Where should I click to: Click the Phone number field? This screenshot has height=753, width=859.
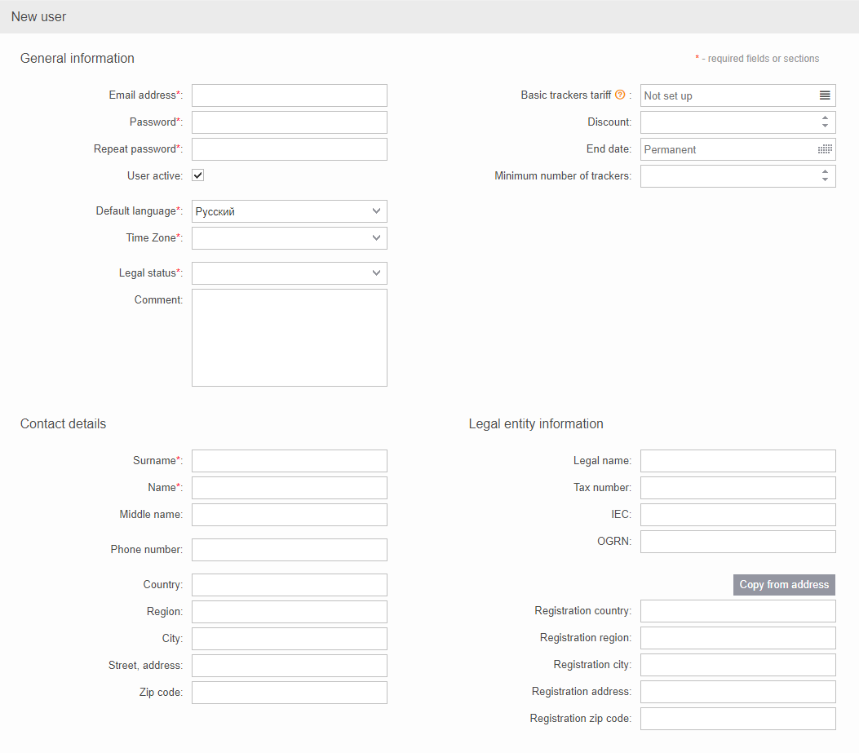[x=289, y=550]
